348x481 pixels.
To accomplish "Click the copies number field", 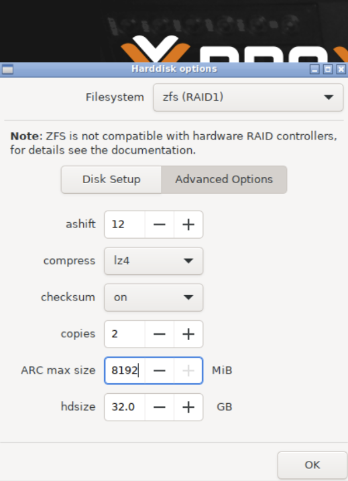I will [x=125, y=334].
